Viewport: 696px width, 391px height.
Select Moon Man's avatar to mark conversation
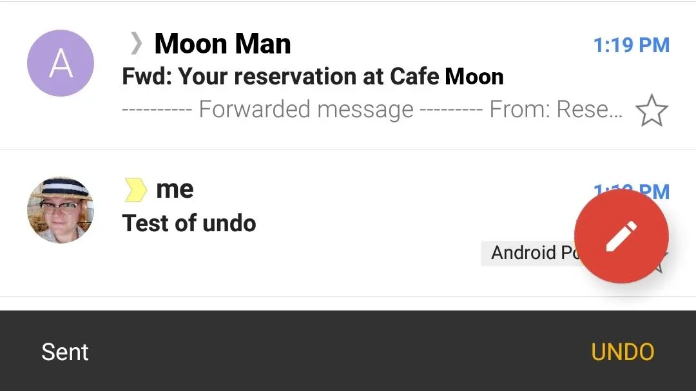(x=60, y=62)
